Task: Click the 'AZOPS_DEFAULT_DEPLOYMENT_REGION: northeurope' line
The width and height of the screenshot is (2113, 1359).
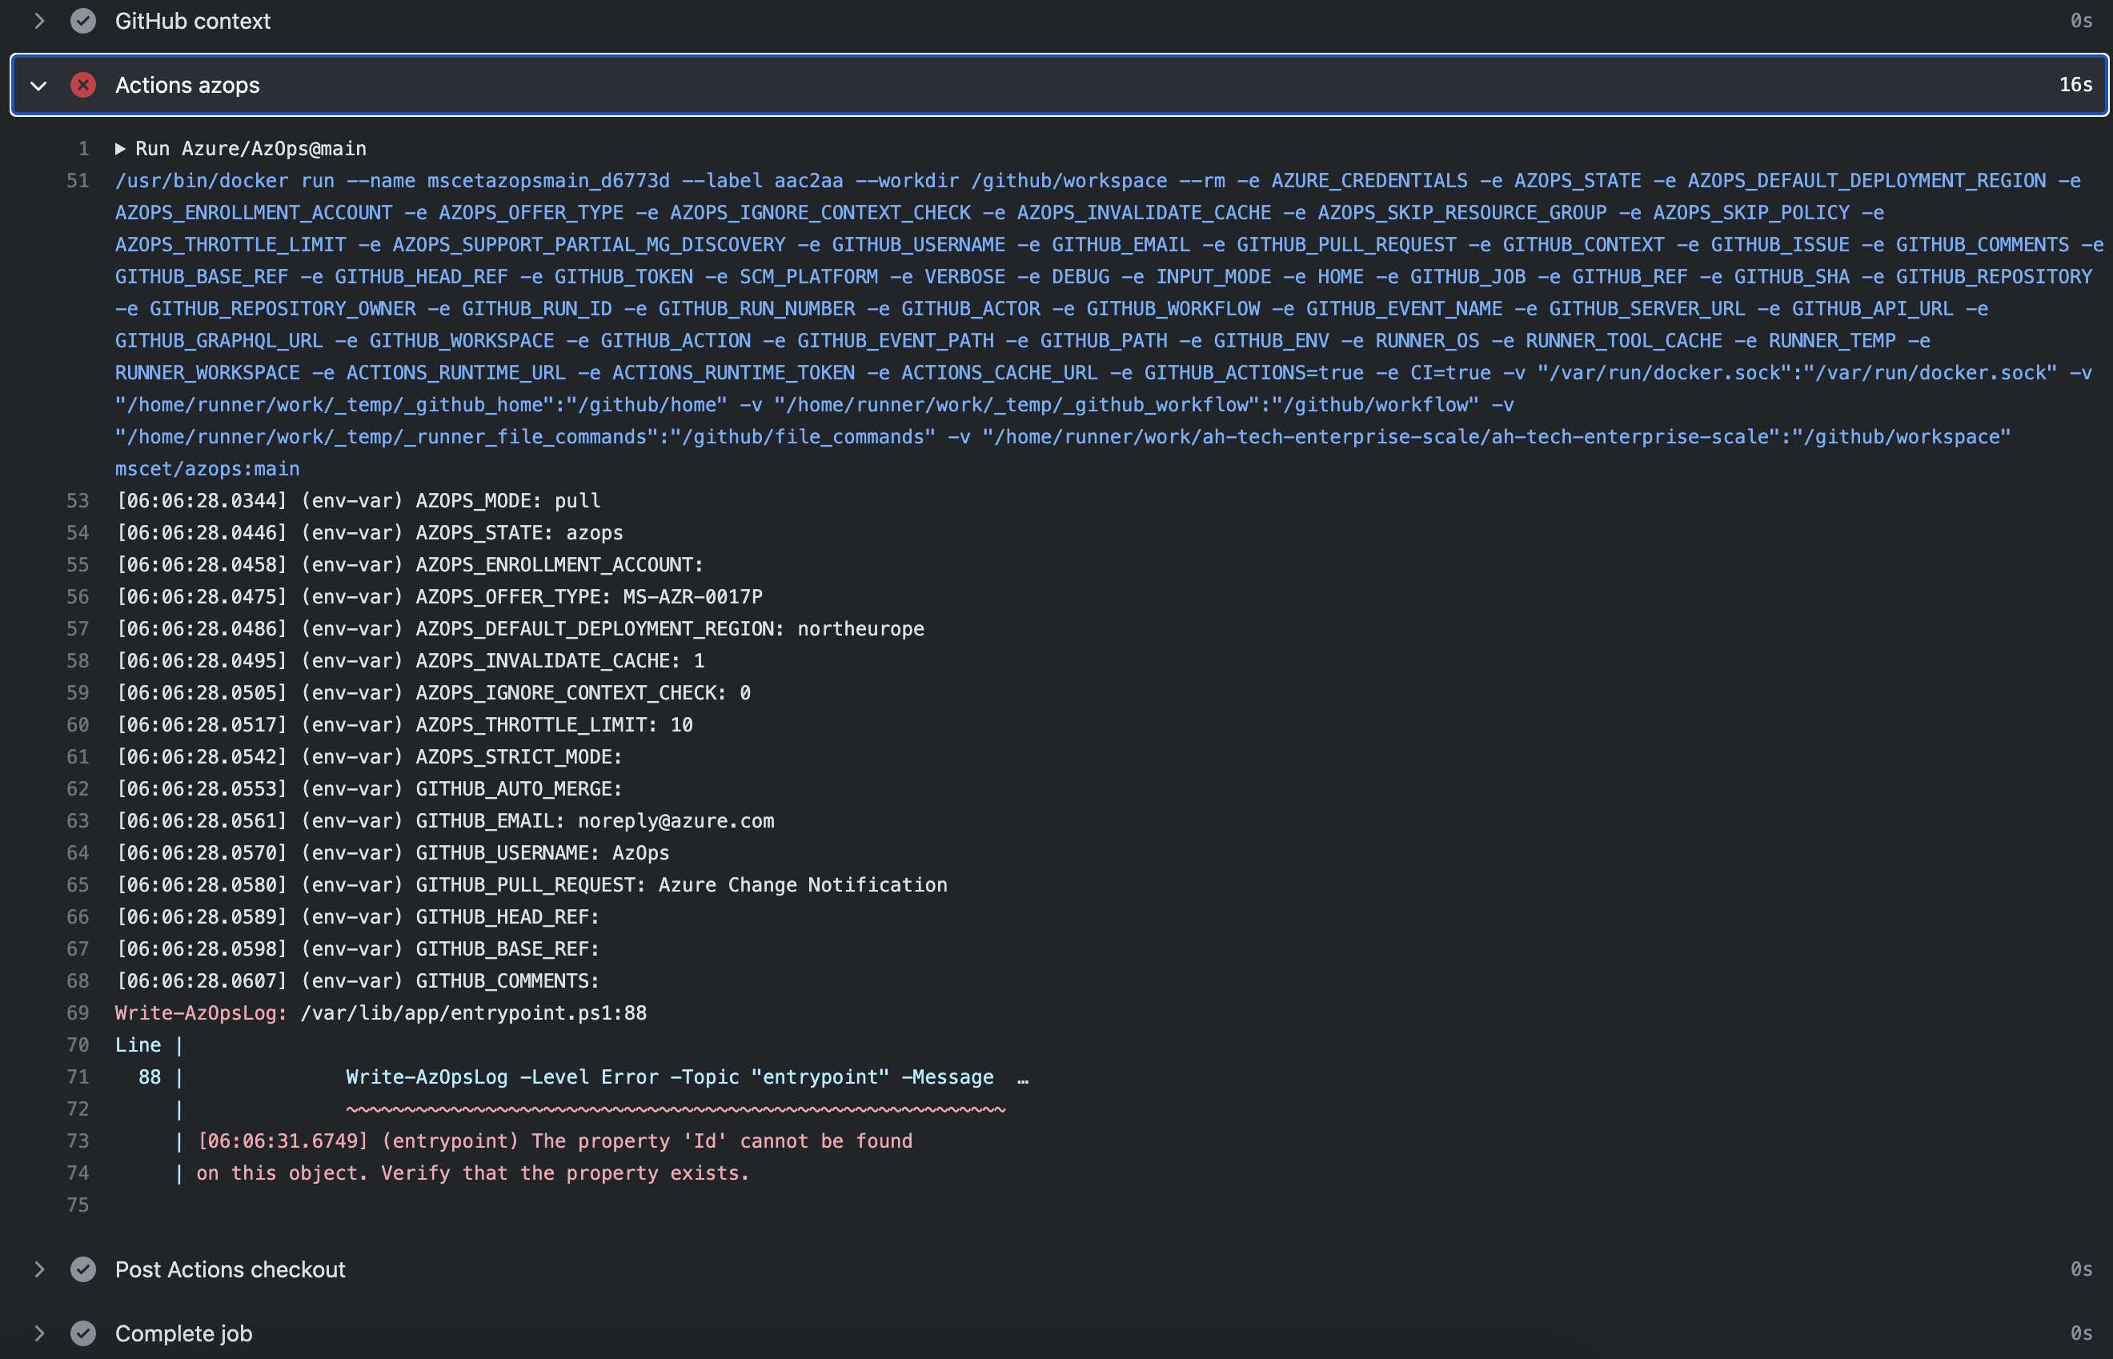Action: [x=520, y=628]
